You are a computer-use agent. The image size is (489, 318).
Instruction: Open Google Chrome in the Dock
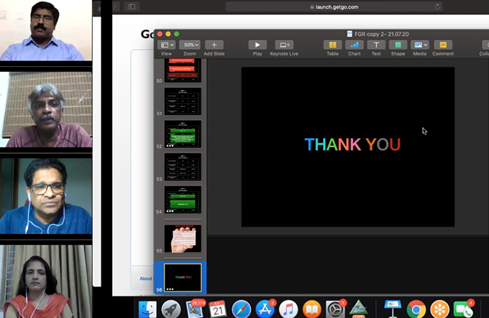coord(416,309)
